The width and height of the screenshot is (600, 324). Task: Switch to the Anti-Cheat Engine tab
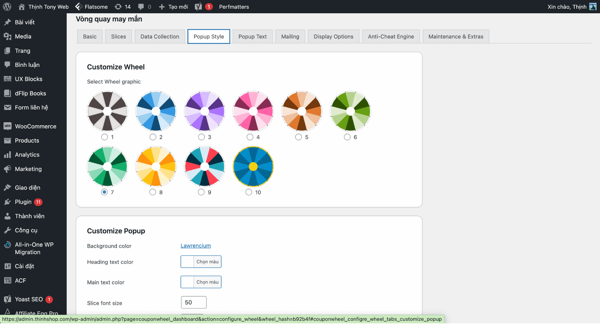[x=391, y=36]
